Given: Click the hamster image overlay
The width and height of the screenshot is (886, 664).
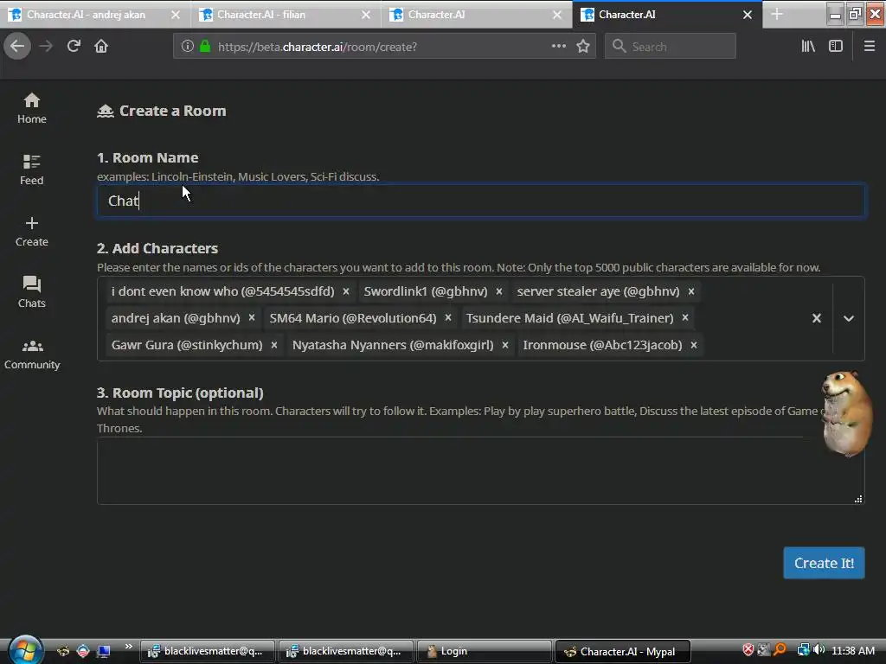Looking at the screenshot, I should tap(846, 414).
